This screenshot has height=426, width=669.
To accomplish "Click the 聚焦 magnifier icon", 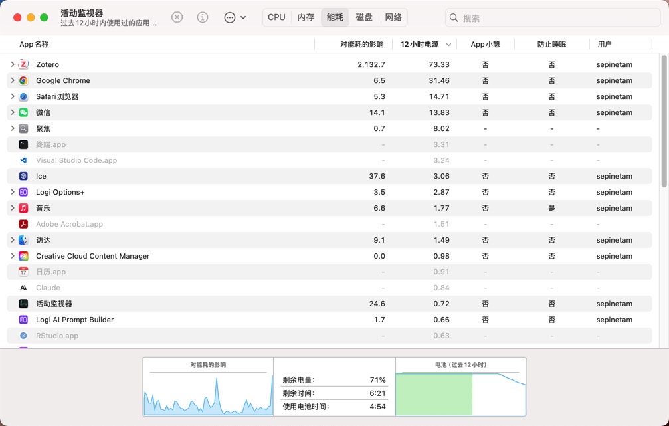I will click(23, 128).
